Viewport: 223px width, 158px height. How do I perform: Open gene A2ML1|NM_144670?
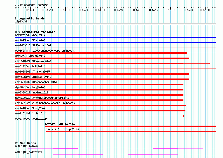tap(26, 146)
